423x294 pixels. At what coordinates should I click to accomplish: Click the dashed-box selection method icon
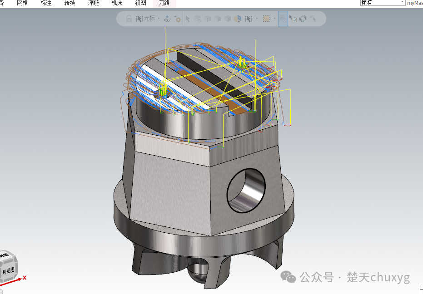pyautogui.click(x=249, y=19)
